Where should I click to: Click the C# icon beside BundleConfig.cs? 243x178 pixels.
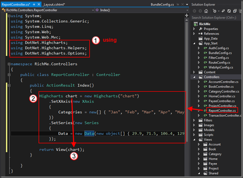(x=205, y=53)
